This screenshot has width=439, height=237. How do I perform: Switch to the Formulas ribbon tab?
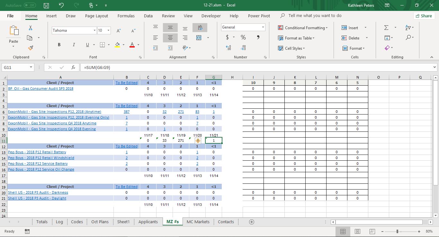(126, 16)
